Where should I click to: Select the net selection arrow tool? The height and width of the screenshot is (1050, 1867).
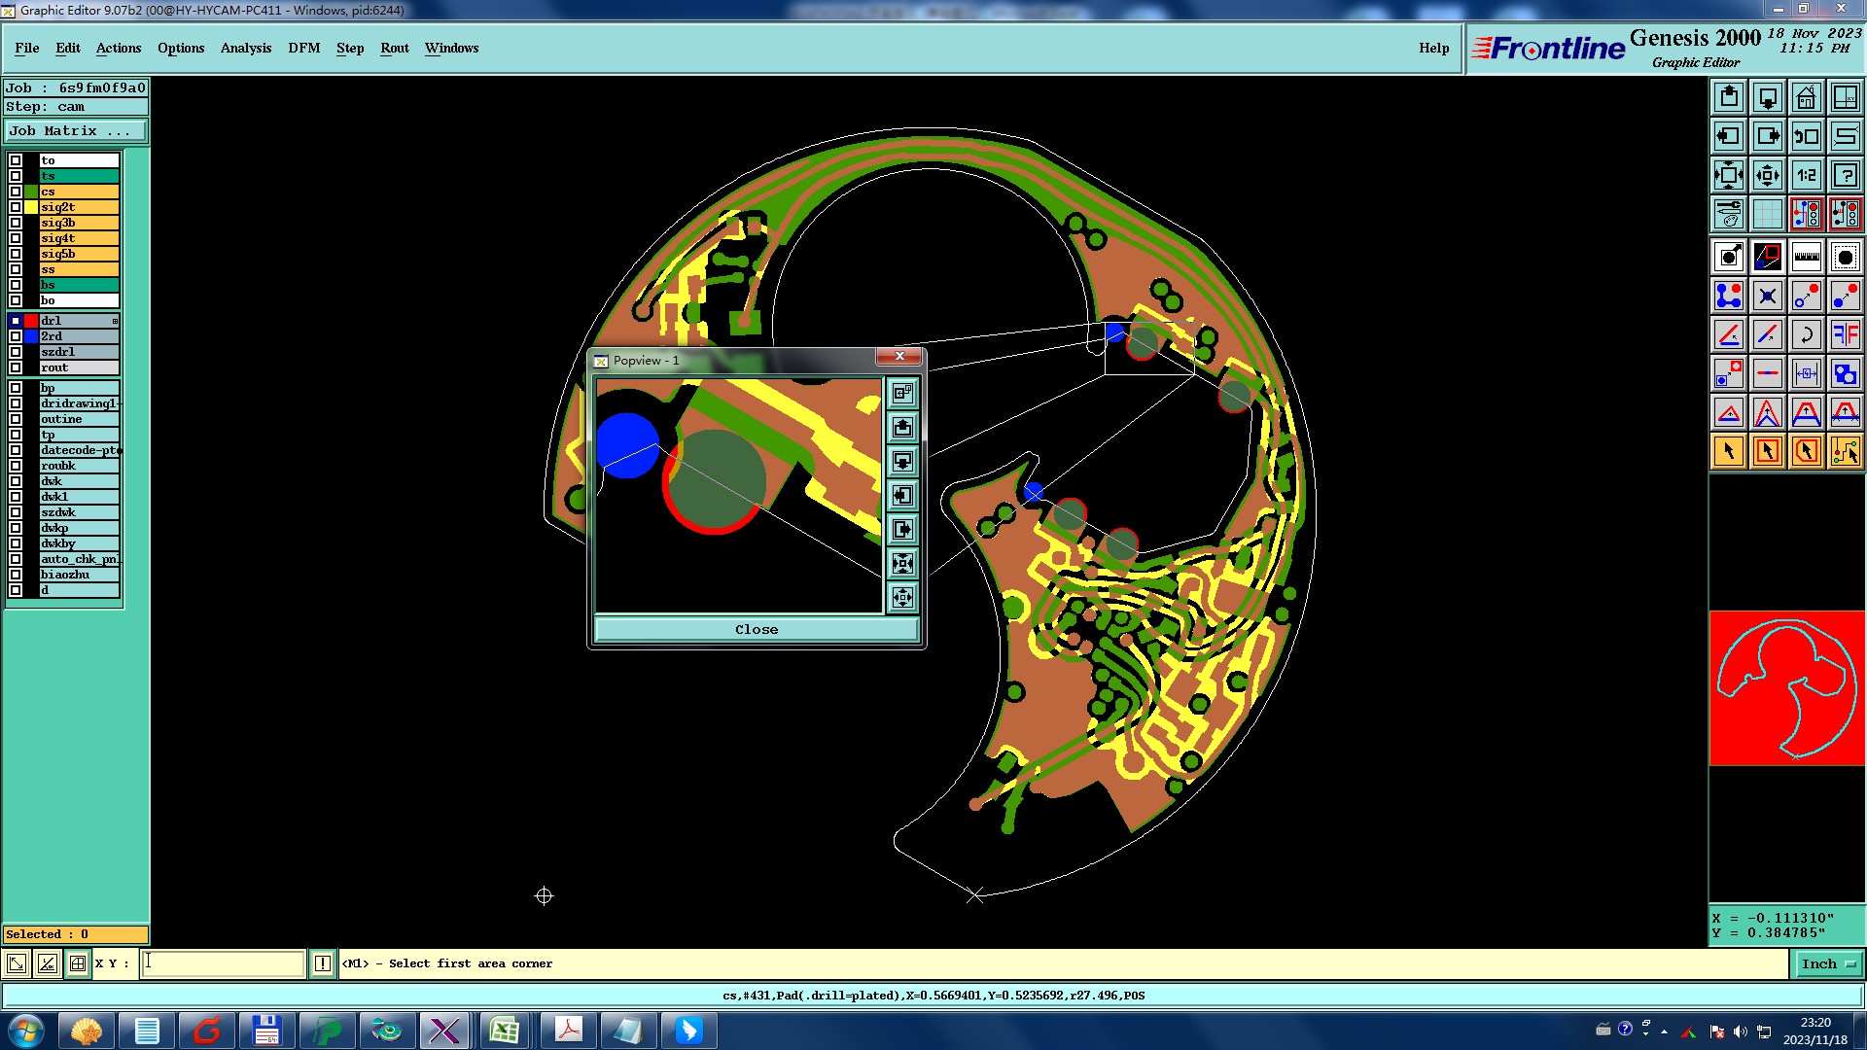tap(1845, 451)
